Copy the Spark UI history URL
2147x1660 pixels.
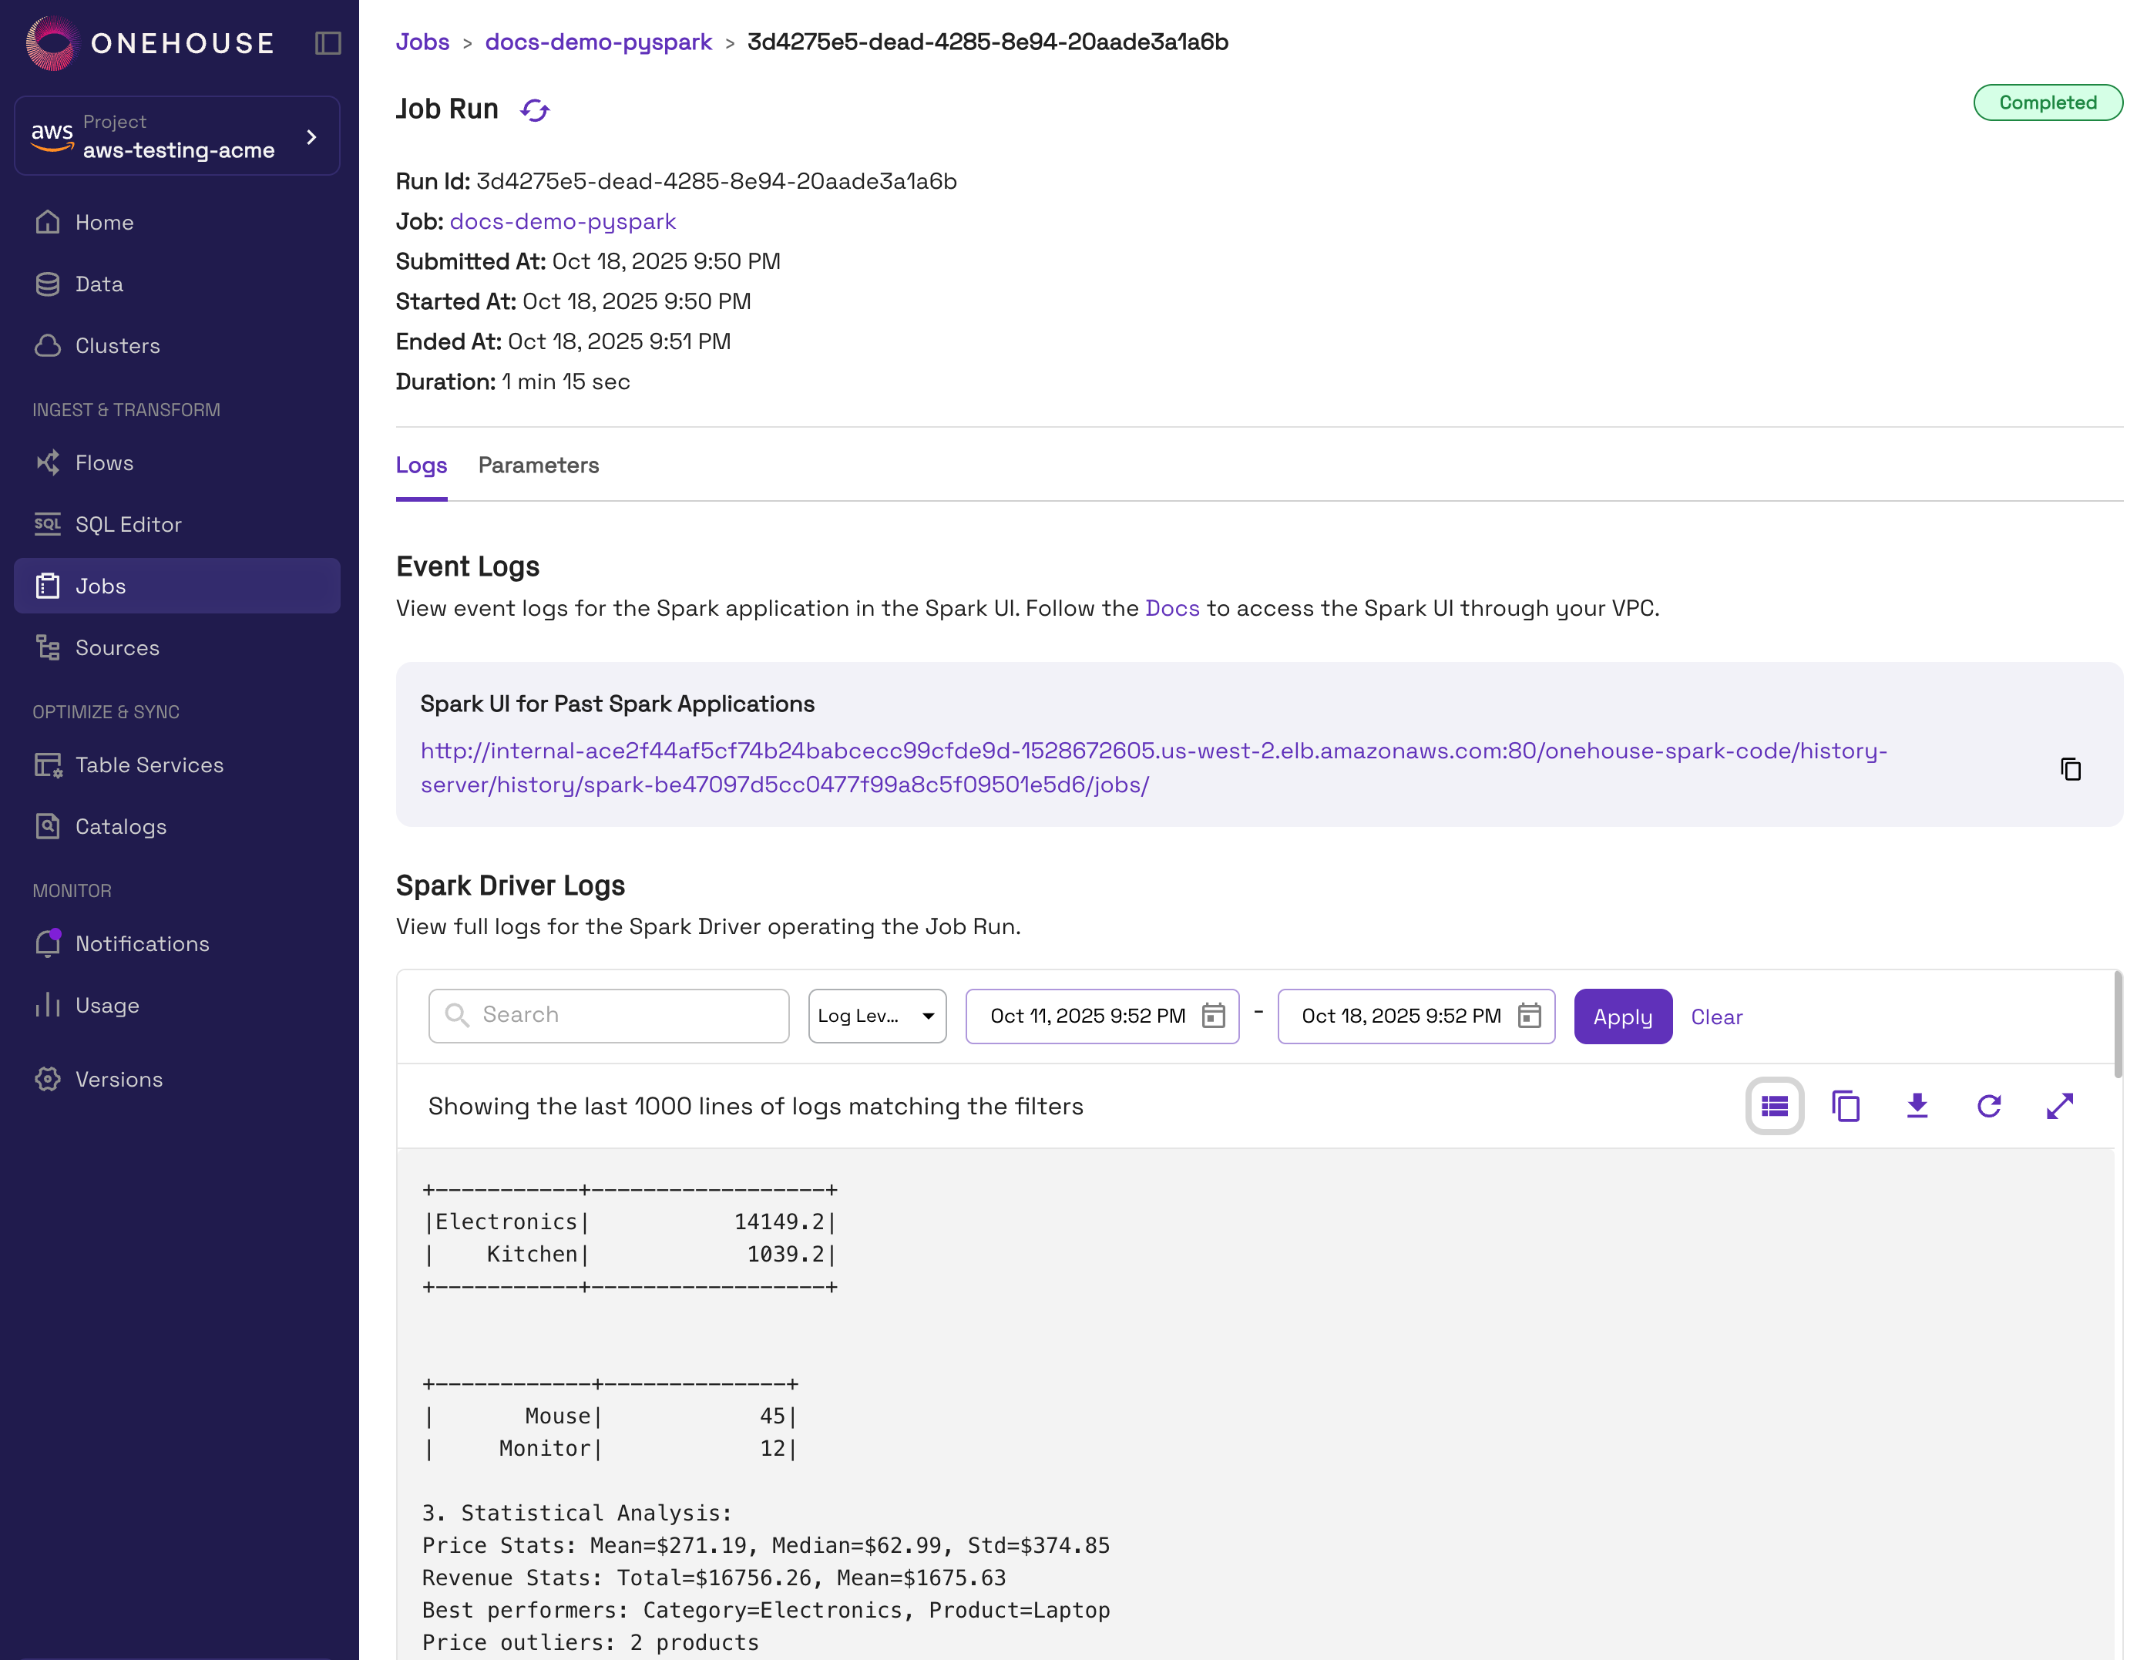click(2070, 768)
